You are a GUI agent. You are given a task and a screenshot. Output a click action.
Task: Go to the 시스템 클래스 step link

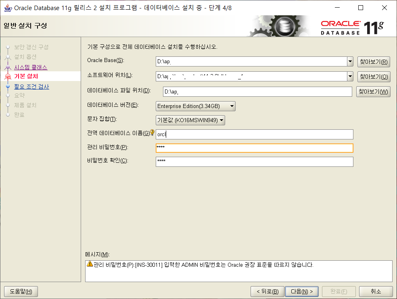pos(31,67)
